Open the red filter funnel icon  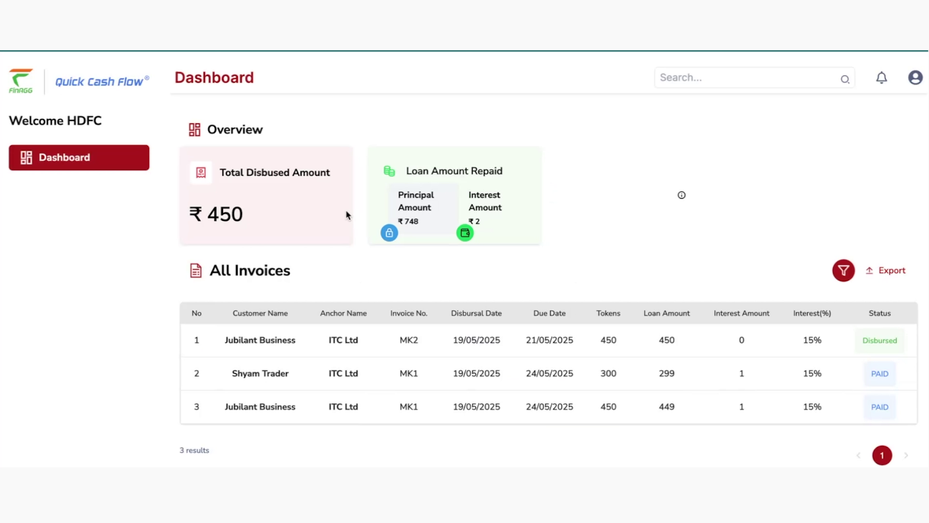tap(843, 270)
